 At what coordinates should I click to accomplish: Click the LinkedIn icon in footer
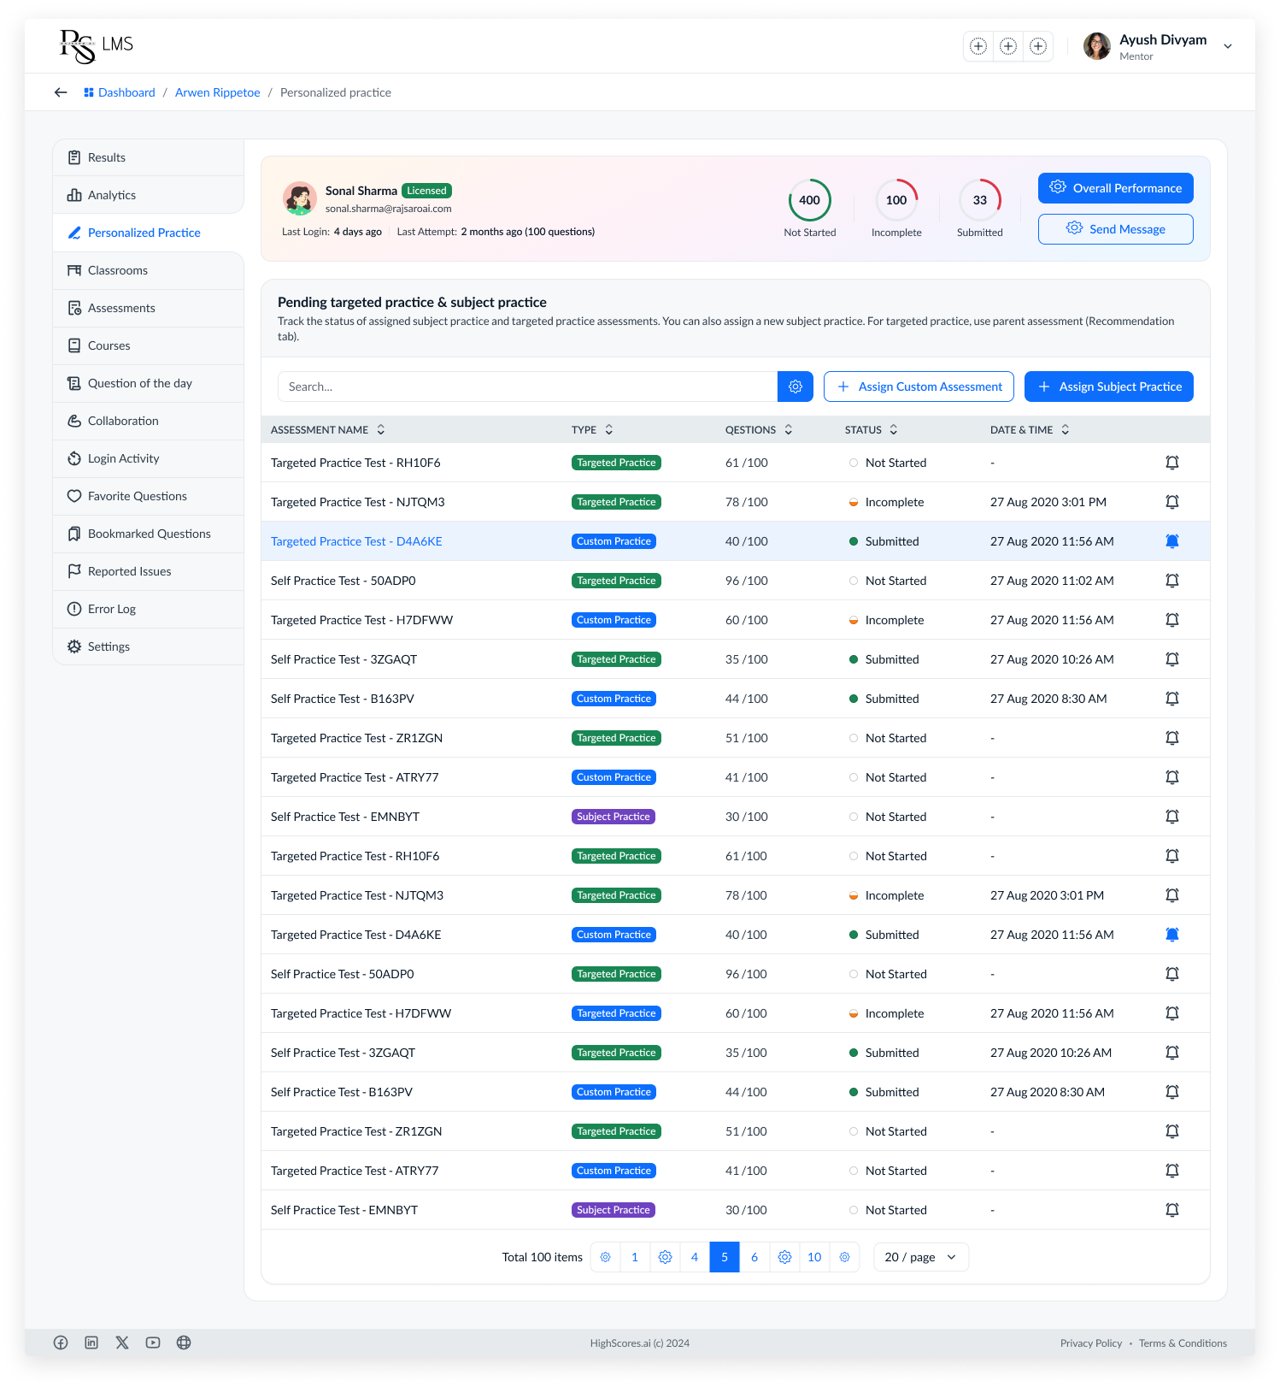coord(91,1343)
